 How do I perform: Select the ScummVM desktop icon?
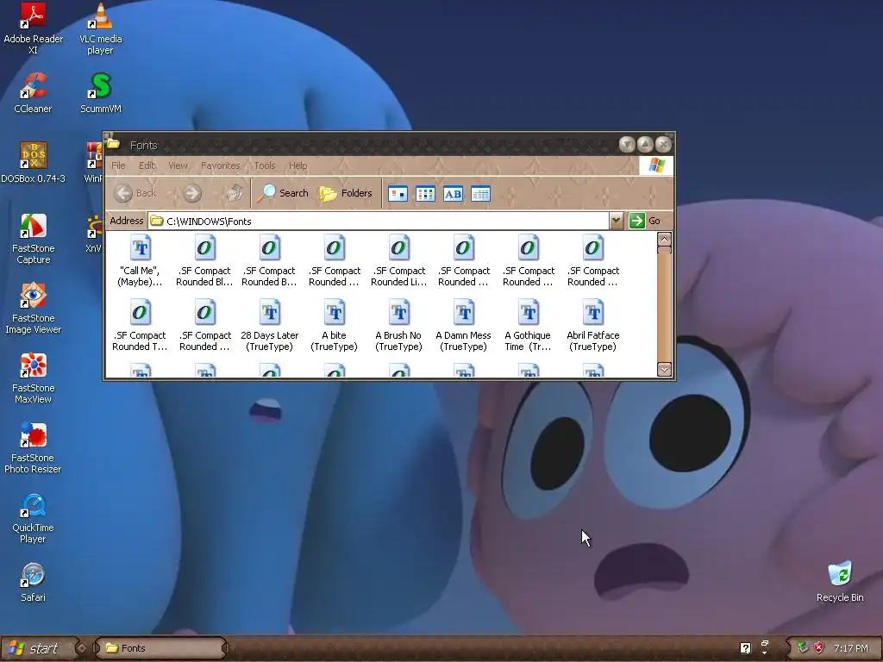101,93
